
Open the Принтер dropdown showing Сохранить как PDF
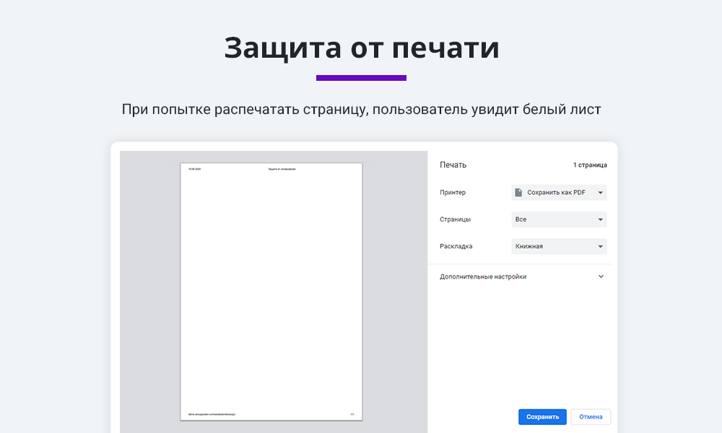point(560,192)
